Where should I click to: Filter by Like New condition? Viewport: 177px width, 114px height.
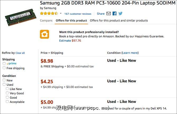tap(7, 89)
